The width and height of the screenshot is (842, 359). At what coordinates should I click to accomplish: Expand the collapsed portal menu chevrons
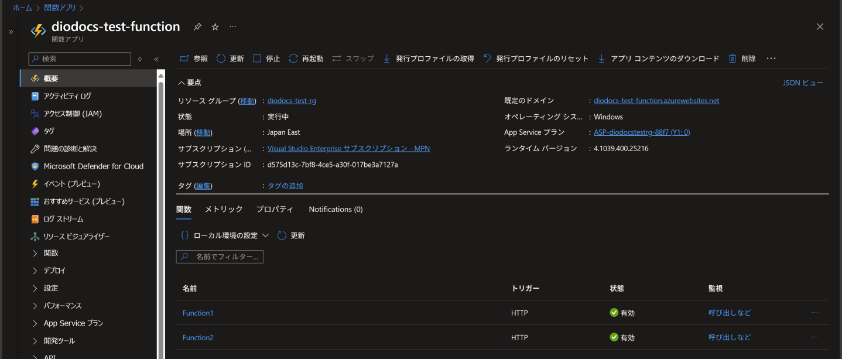[x=11, y=32]
